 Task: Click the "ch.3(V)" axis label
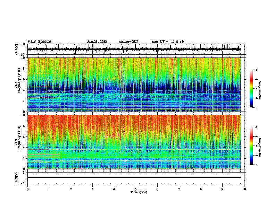(17, 178)
